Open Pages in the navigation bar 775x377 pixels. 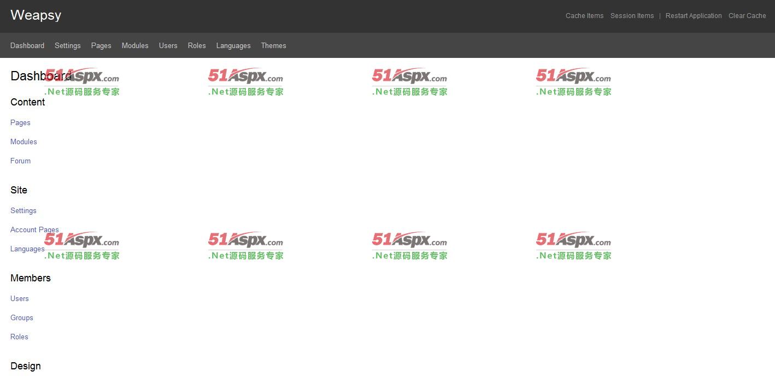[101, 45]
